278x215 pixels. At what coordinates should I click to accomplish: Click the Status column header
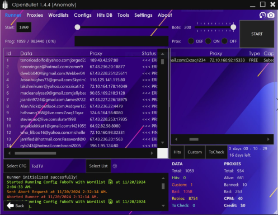149,54
